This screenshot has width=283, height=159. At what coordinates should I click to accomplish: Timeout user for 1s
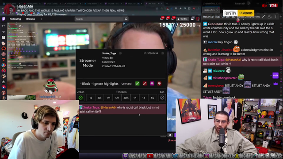click(x=91, y=98)
